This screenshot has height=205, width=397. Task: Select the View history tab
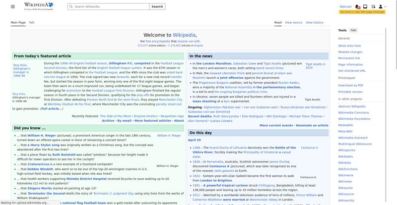pyautogui.click(x=314, y=22)
